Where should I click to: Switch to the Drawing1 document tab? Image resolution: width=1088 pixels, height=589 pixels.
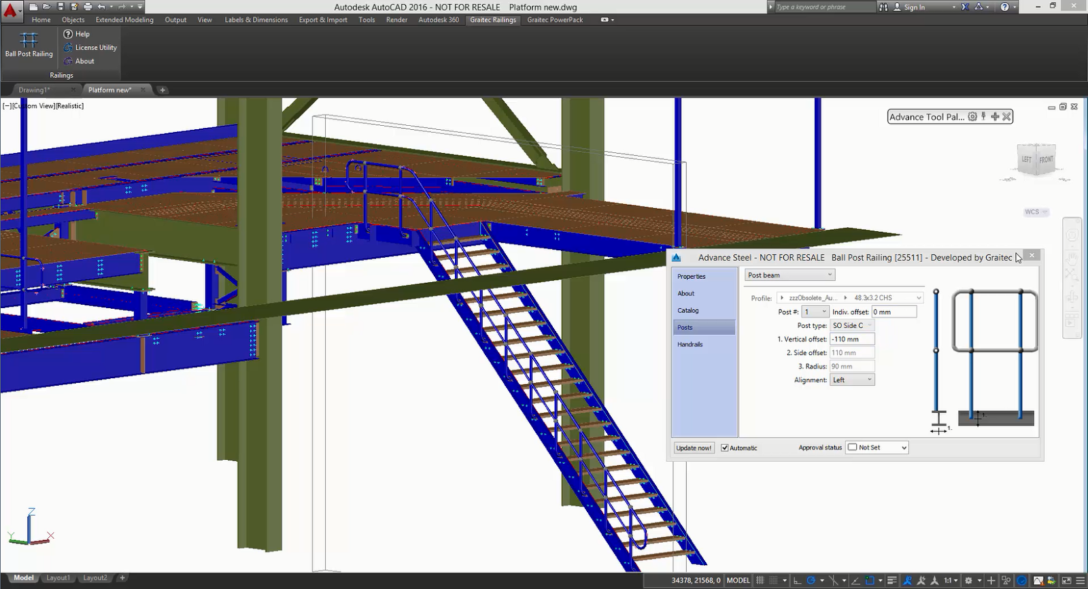pos(34,90)
